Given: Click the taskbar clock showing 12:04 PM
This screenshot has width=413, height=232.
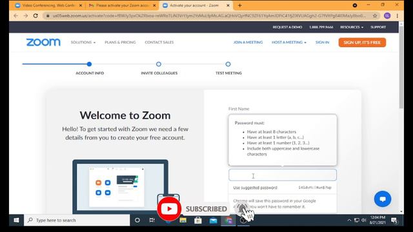Looking at the screenshot, I should pos(378,220).
